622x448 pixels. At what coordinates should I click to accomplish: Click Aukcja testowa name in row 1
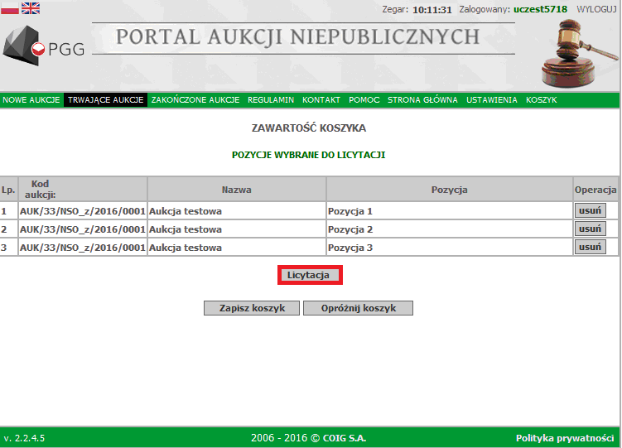pyautogui.click(x=186, y=211)
